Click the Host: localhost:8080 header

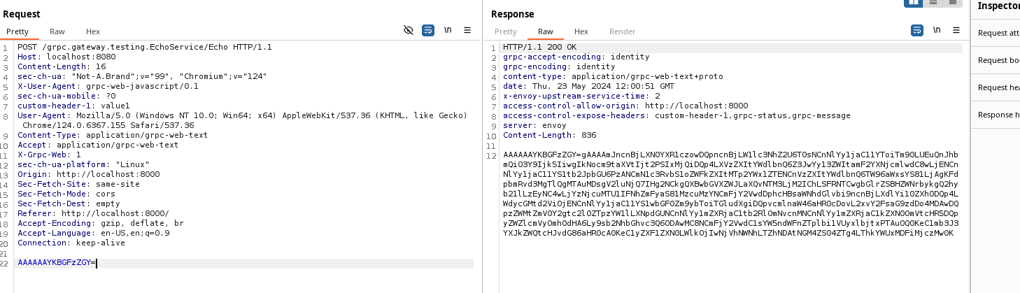[66, 57]
